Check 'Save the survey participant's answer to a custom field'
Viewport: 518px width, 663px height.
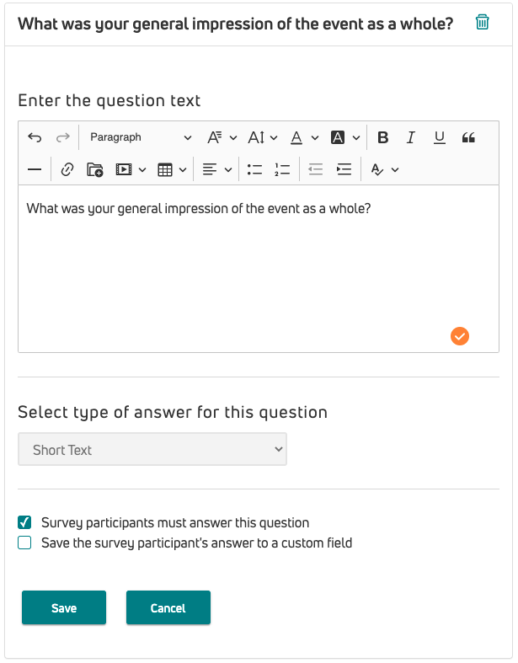pos(25,543)
